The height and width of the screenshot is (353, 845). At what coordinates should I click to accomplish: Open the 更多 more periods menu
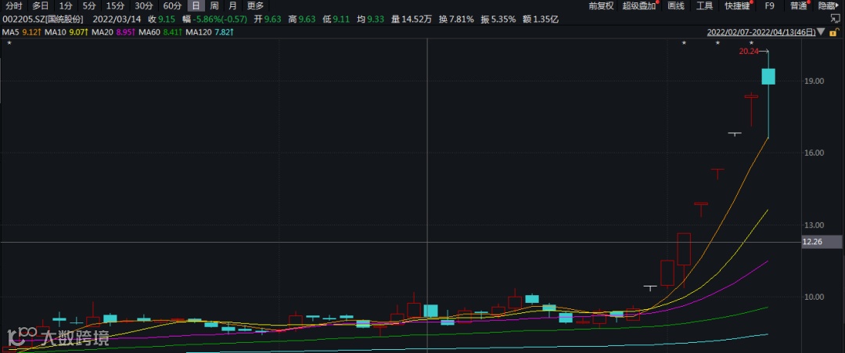tap(255, 6)
